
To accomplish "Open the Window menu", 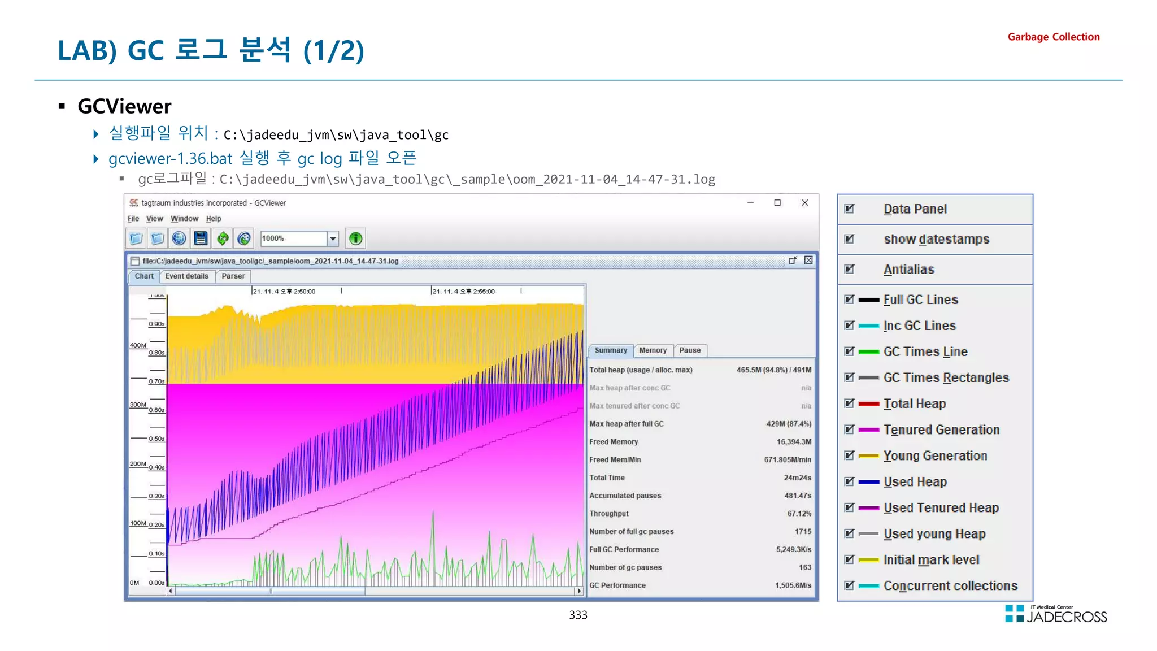I will click(x=184, y=219).
